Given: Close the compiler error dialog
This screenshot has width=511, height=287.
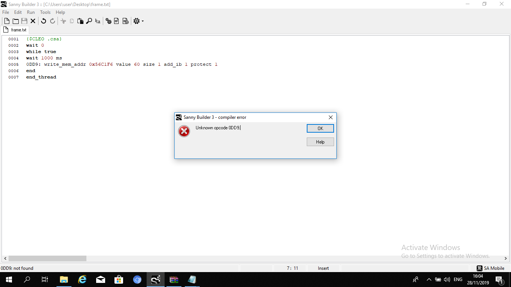Looking at the screenshot, I should (x=330, y=117).
